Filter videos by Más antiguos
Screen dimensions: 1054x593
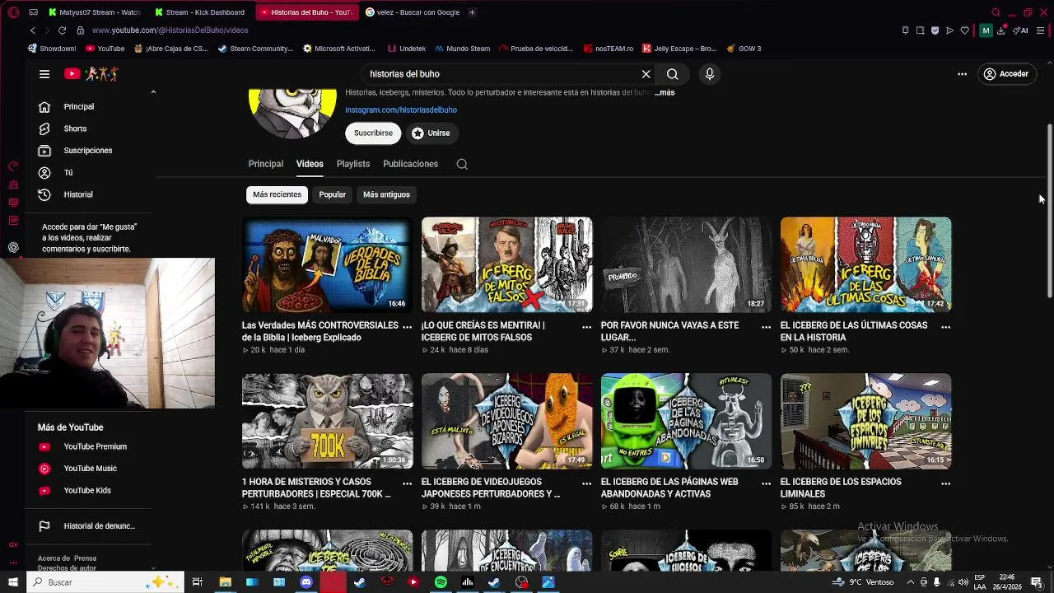pyautogui.click(x=386, y=194)
